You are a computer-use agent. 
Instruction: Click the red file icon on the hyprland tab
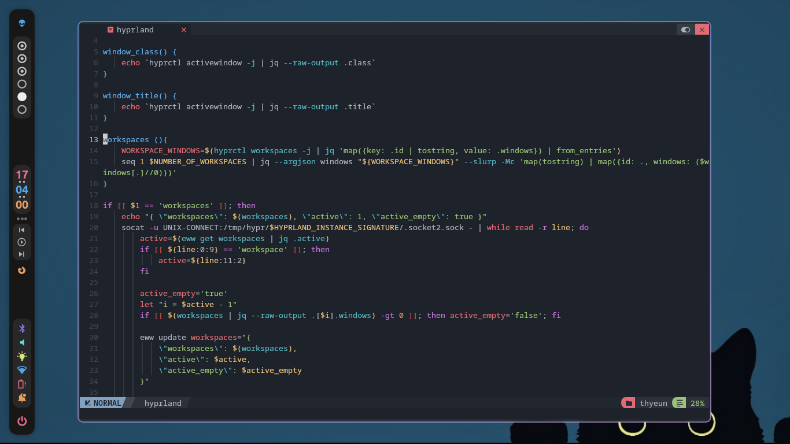[110, 29]
